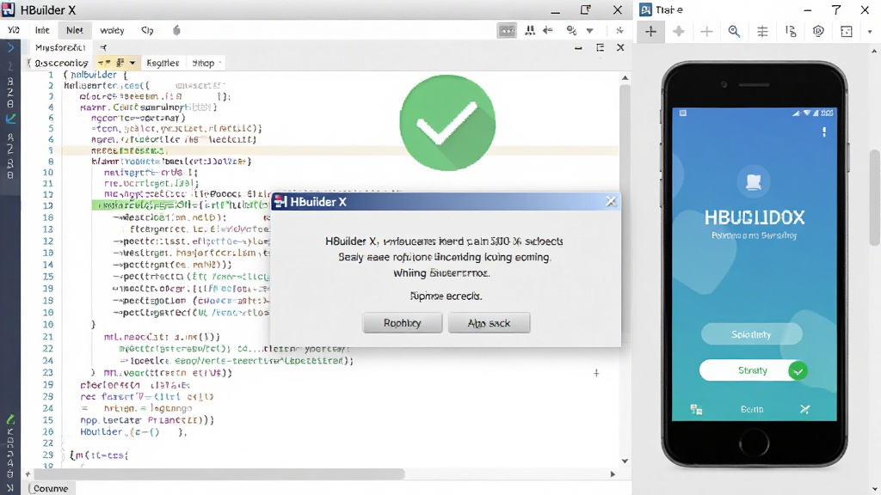
Task: Click the Rophicy button in the dialog
Action: [403, 323]
